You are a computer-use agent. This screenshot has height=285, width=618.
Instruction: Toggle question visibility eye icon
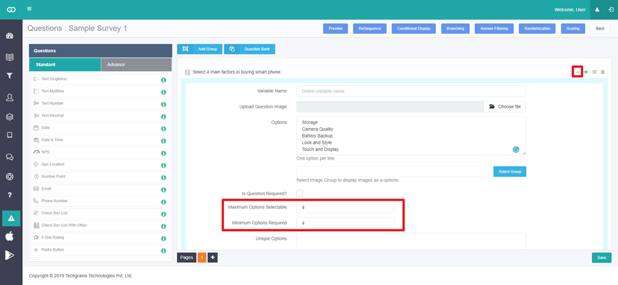coord(586,72)
